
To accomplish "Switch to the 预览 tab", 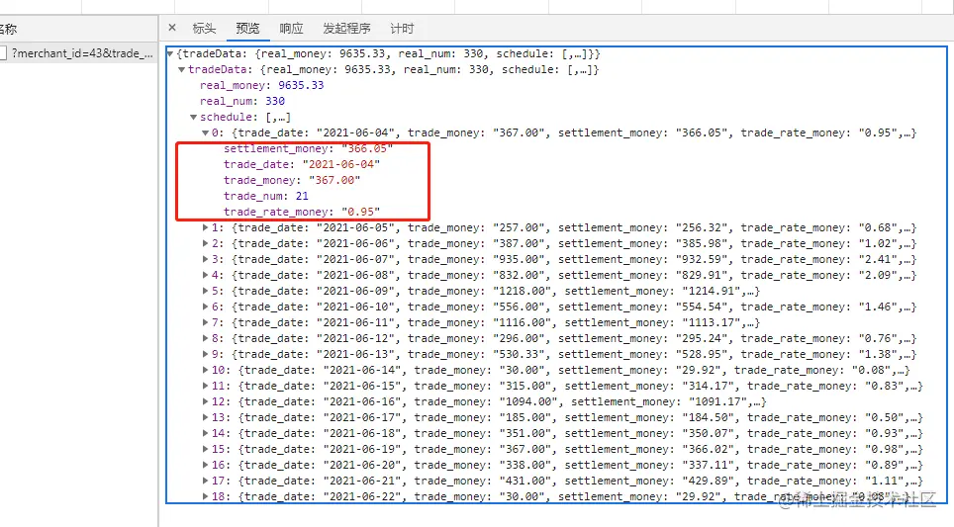I will pyautogui.click(x=247, y=28).
